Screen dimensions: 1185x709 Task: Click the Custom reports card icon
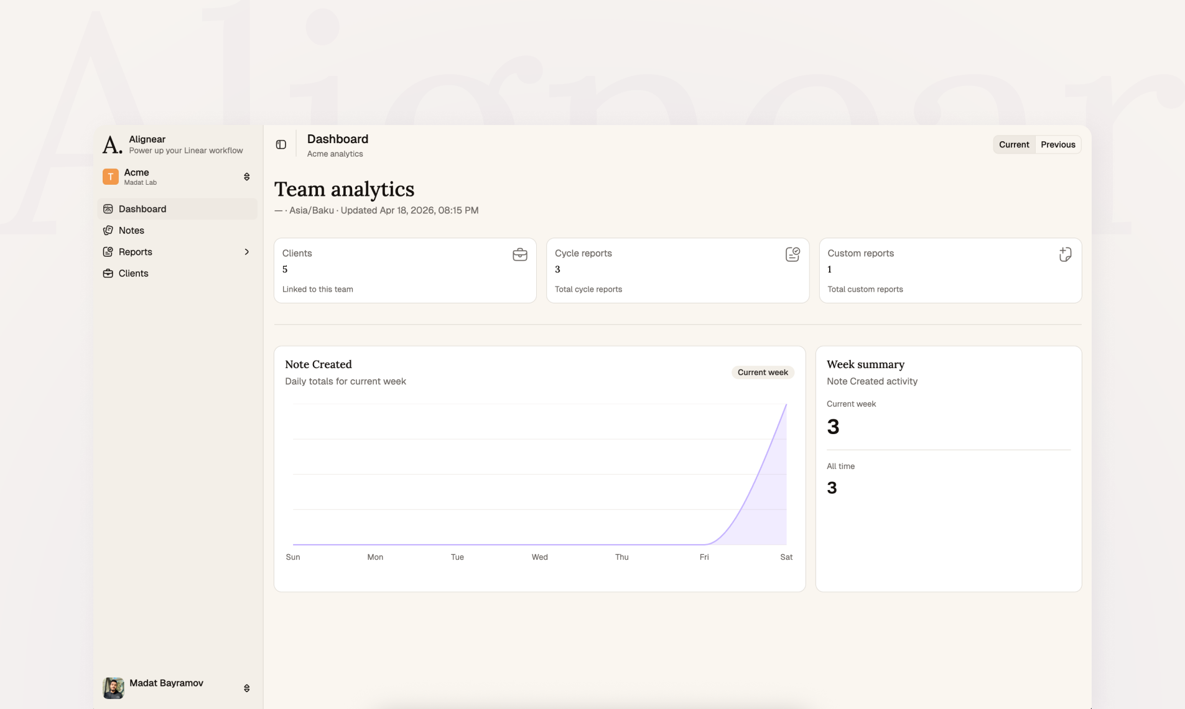pyautogui.click(x=1065, y=254)
